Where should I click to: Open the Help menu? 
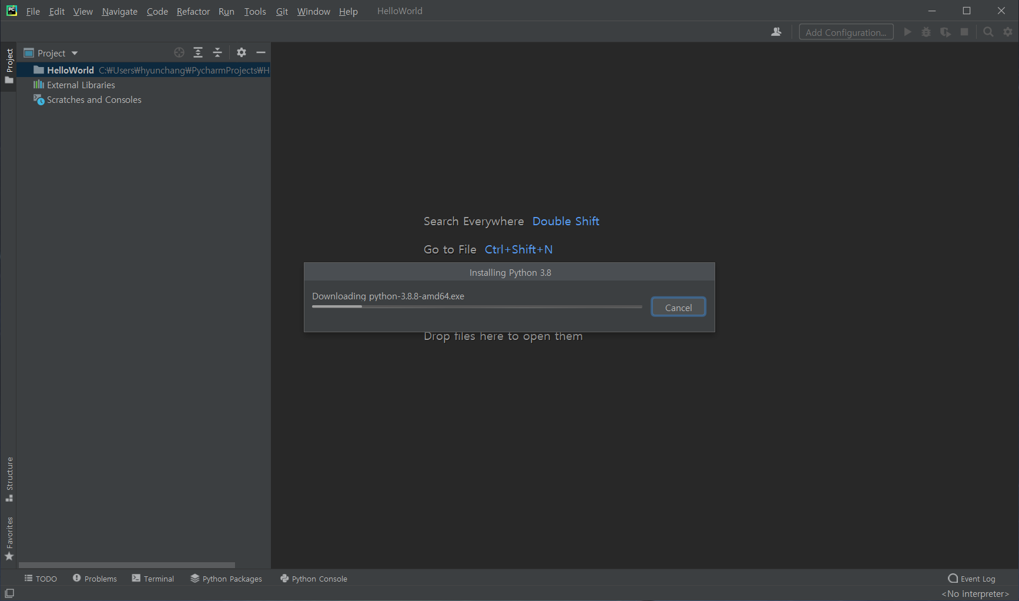(348, 11)
